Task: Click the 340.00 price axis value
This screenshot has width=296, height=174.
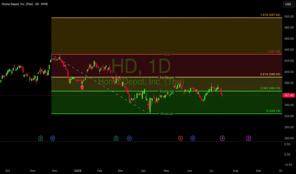Action: pyautogui.click(x=289, y=105)
